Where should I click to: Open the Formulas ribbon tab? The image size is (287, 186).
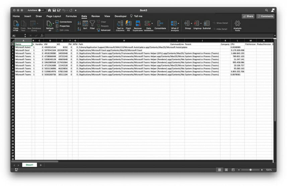(71, 16)
